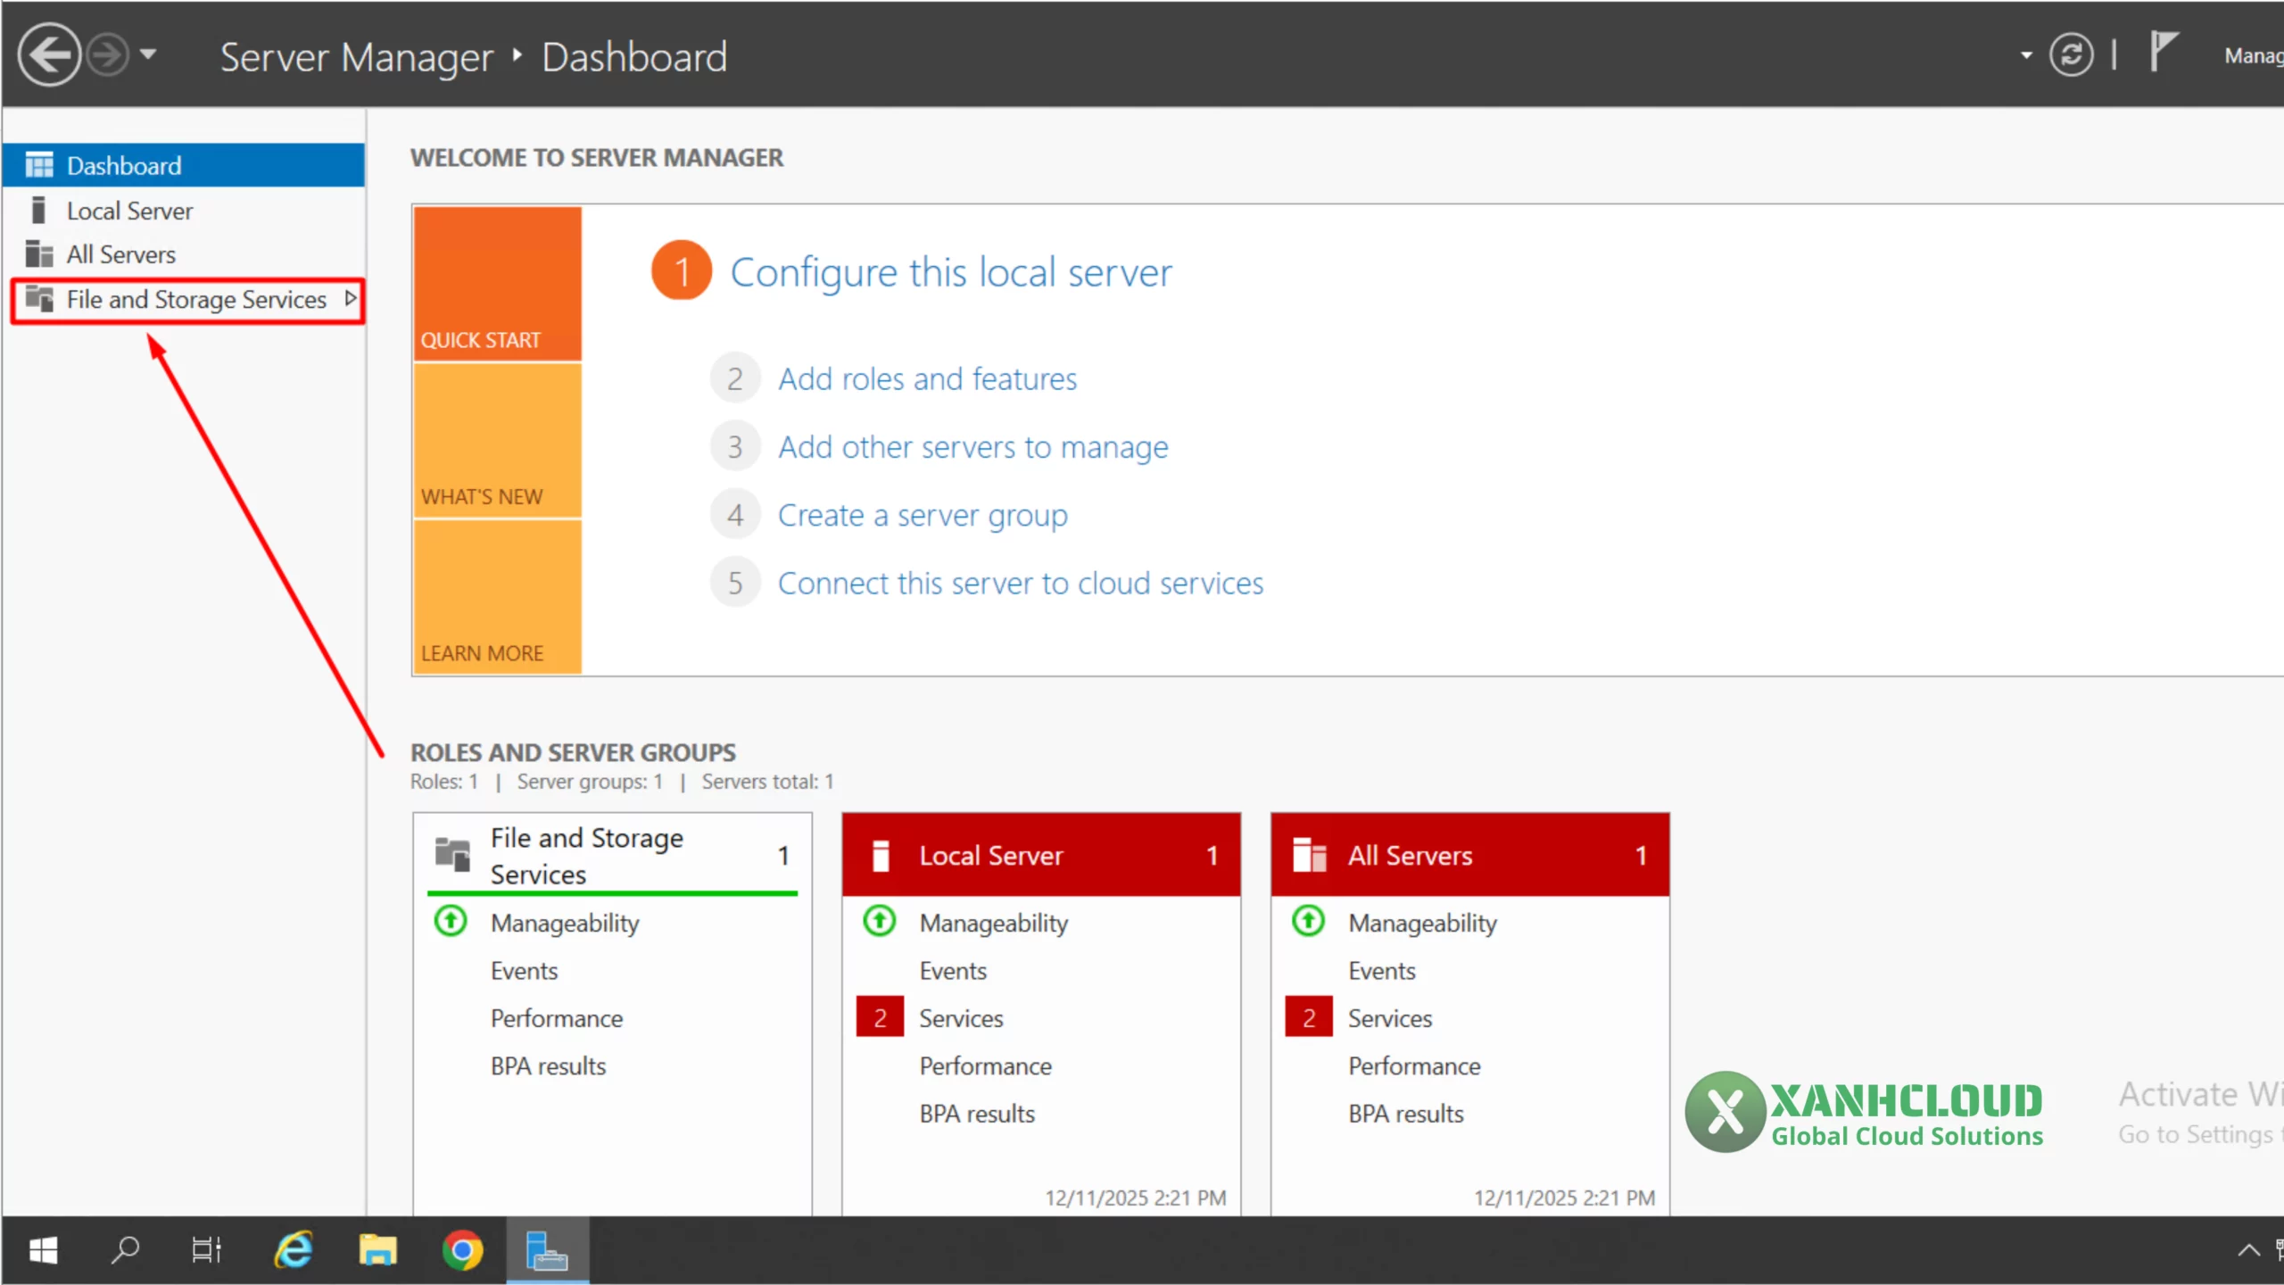Open the Manage menu
The image size is (2284, 1285).
(2255, 54)
